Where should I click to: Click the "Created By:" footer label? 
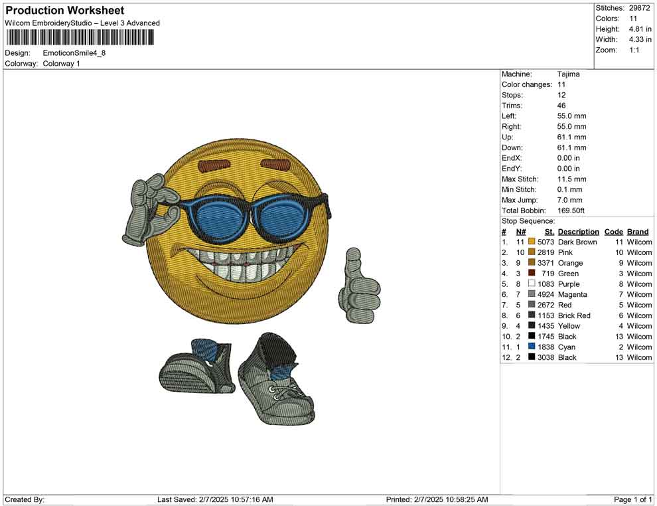pos(25,499)
